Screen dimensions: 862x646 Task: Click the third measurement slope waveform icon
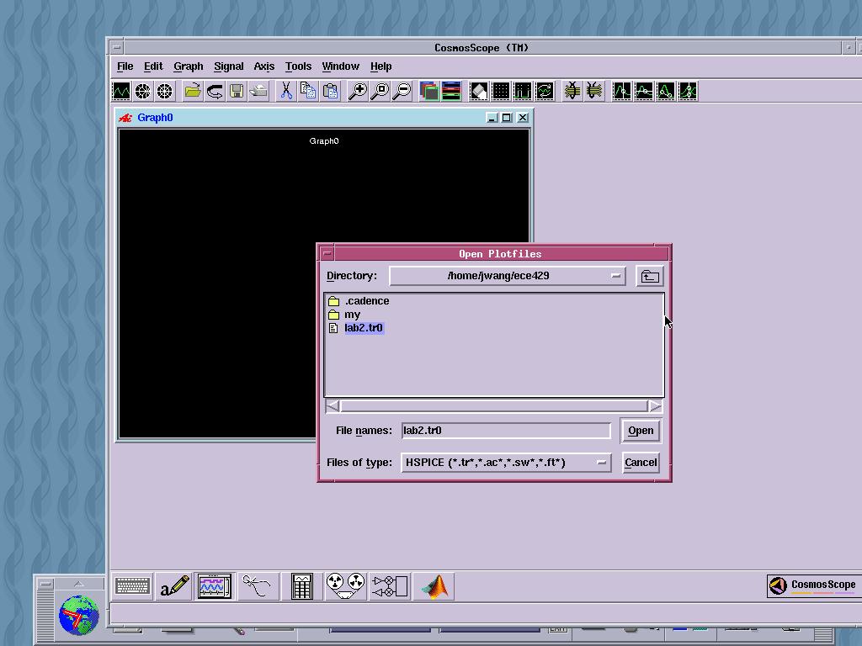pos(666,91)
